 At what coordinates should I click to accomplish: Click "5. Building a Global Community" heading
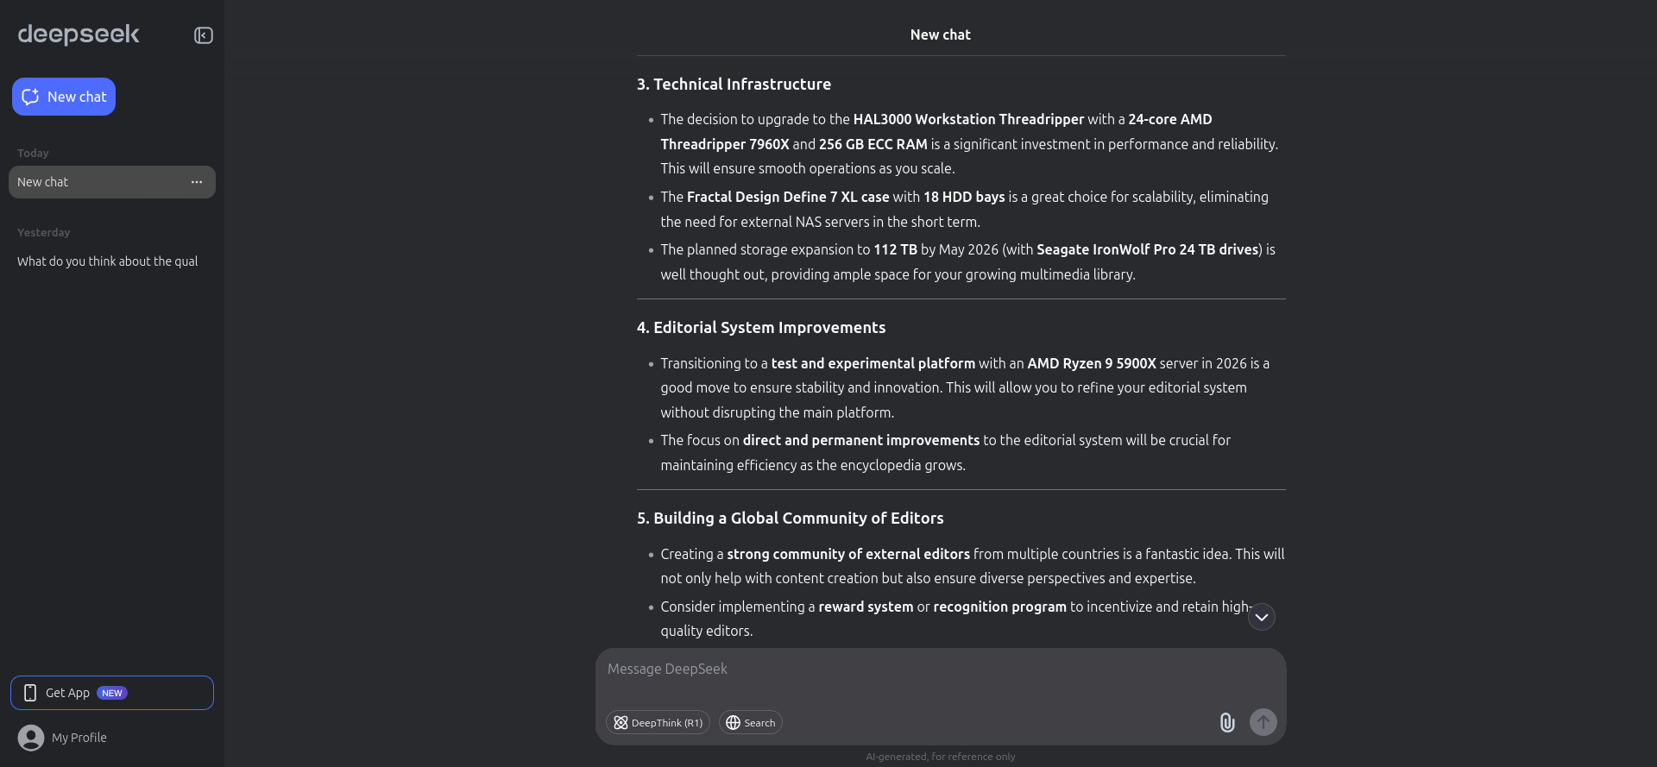(790, 519)
